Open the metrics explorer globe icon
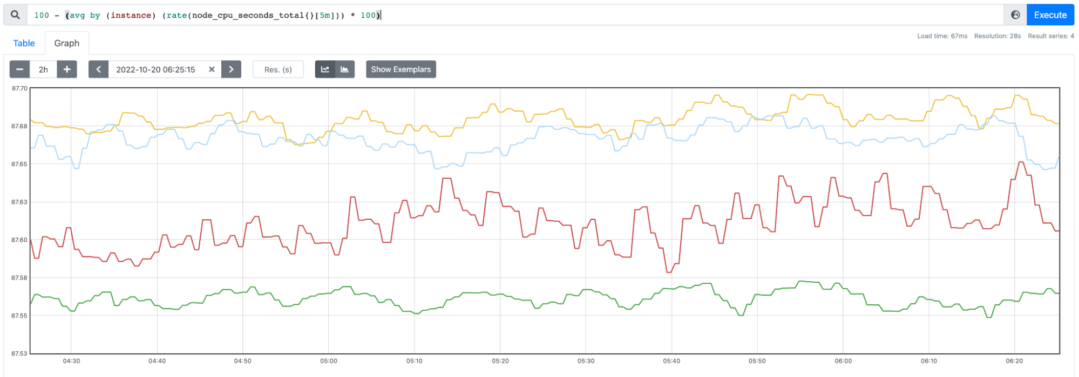This screenshot has height=377, width=1079. point(1015,15)
